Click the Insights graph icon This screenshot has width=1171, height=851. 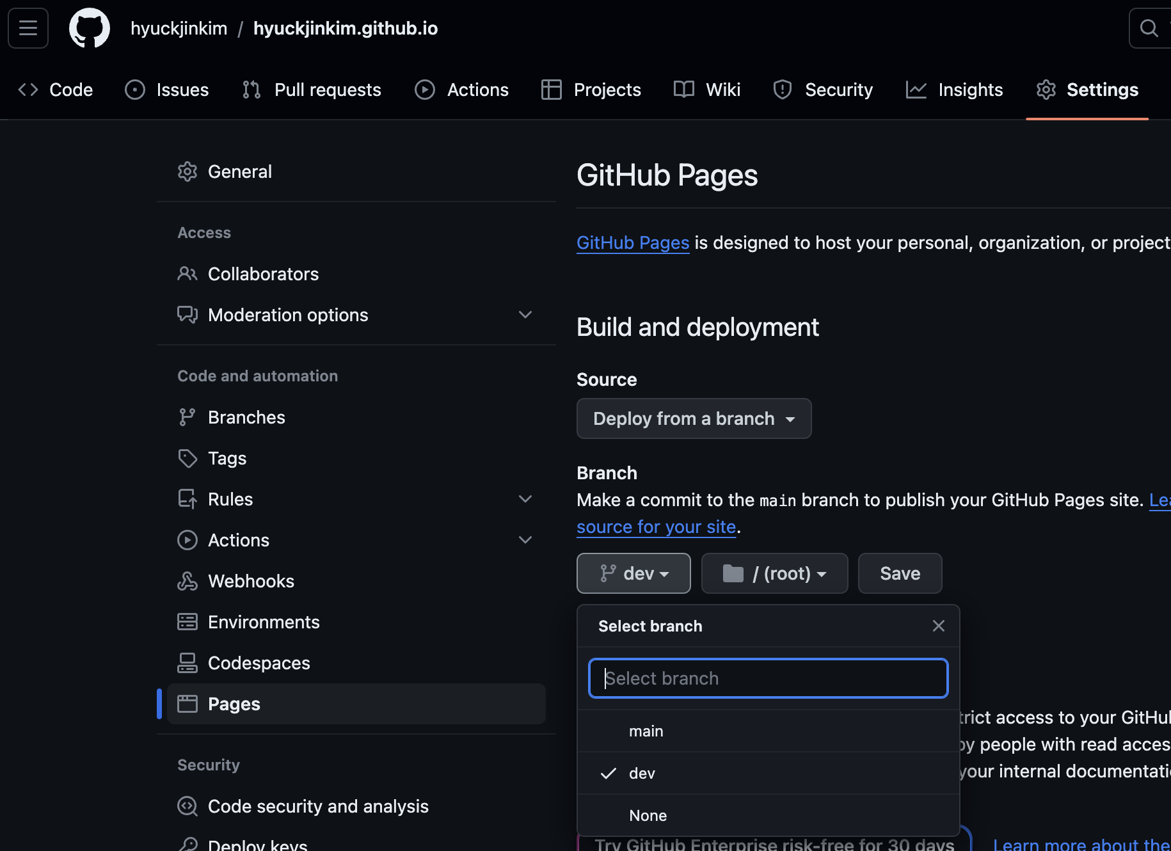tap(916, 90)
